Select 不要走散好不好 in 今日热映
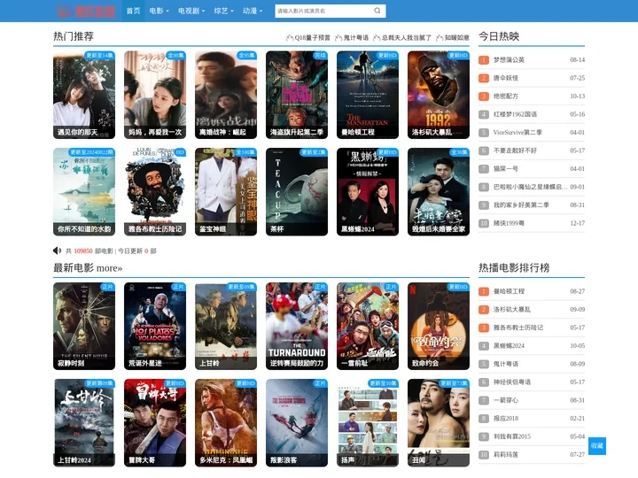The height and width of the screenshot is (478, 638). tap(515, 150)
